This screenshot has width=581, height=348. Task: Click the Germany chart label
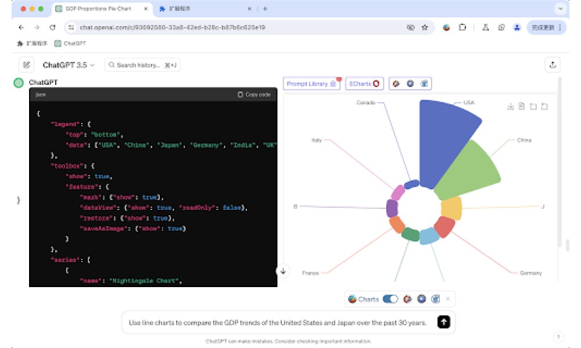[530, 273]
